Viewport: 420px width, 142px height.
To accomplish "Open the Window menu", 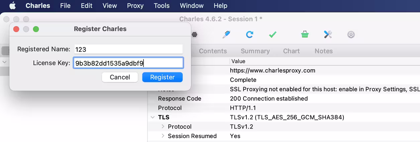I will 192,6.
